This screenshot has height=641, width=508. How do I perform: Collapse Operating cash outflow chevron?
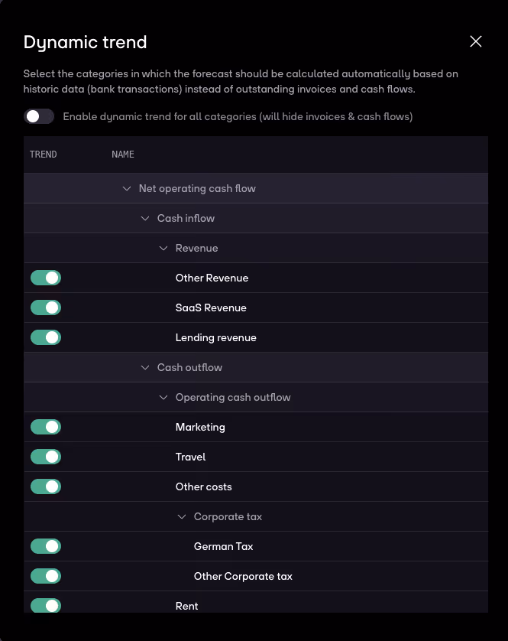163,397
